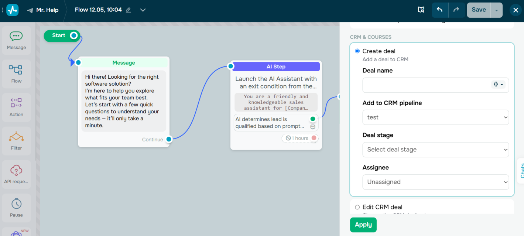Select the Flow tool from left sidebar

[16, 73]
